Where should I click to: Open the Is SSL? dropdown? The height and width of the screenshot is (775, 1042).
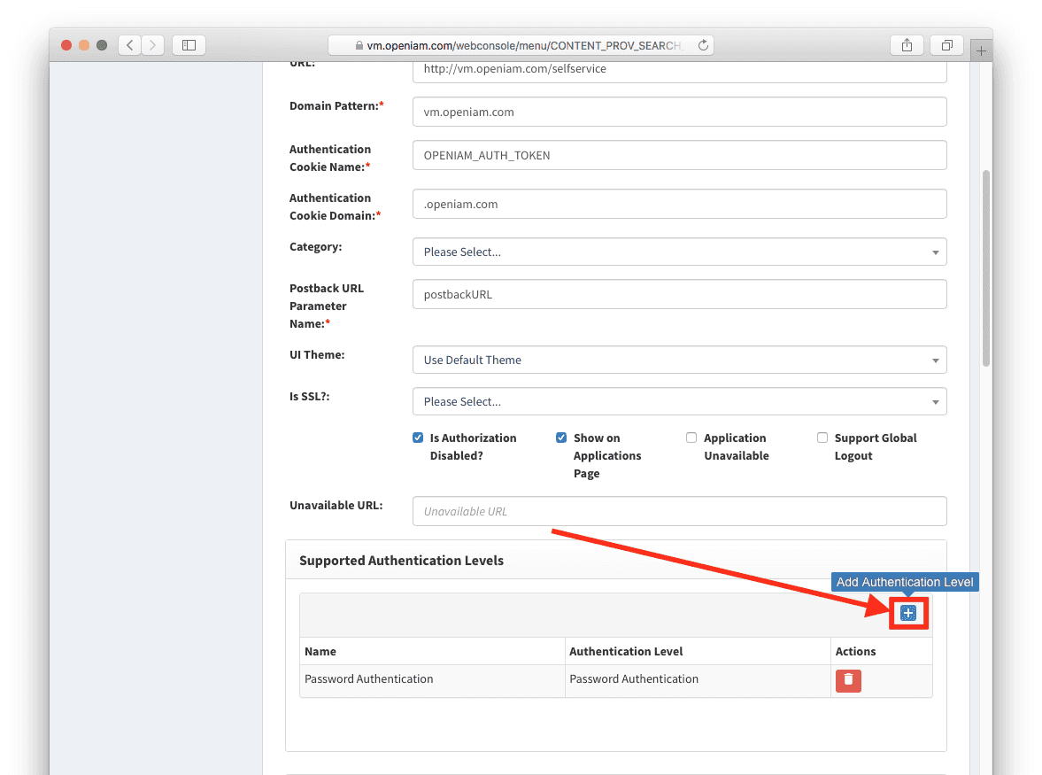(679, 401)
